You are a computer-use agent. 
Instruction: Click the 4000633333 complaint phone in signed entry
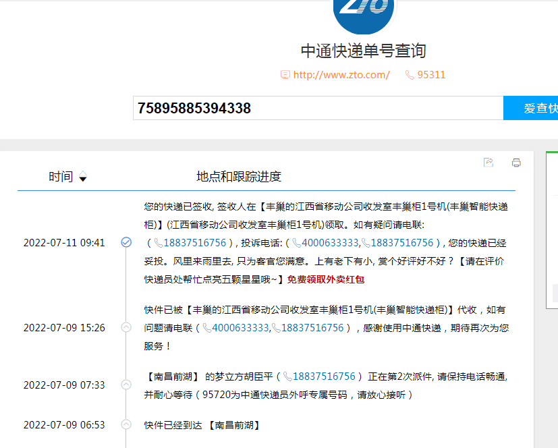coord(330,243)
